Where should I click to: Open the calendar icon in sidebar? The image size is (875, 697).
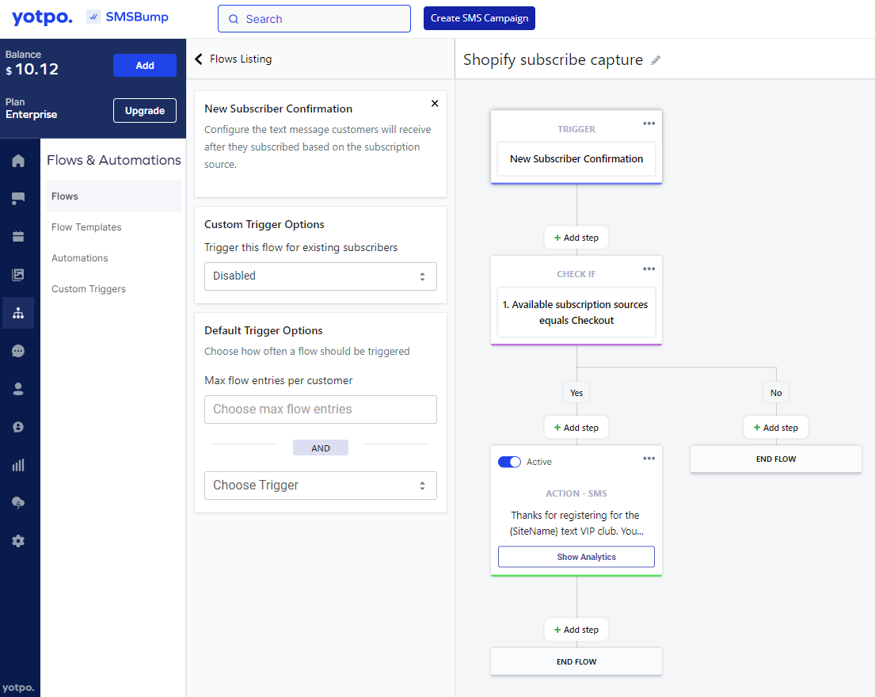(x=18, y=237)
